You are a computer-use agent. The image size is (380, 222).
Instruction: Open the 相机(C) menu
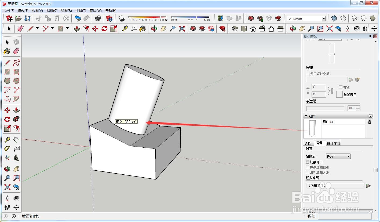point(52,11)
